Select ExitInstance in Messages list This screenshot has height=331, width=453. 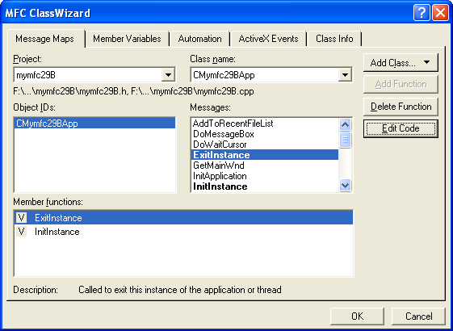[x=265, y=155]
